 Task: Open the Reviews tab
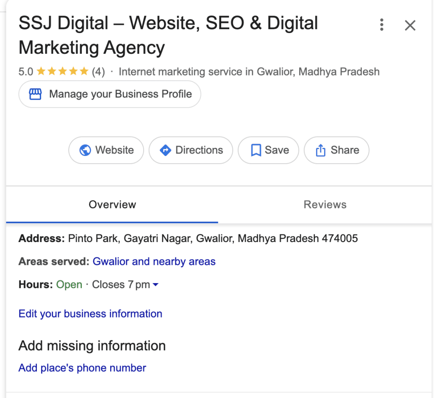pyautogui.click(x=325, y=205)
